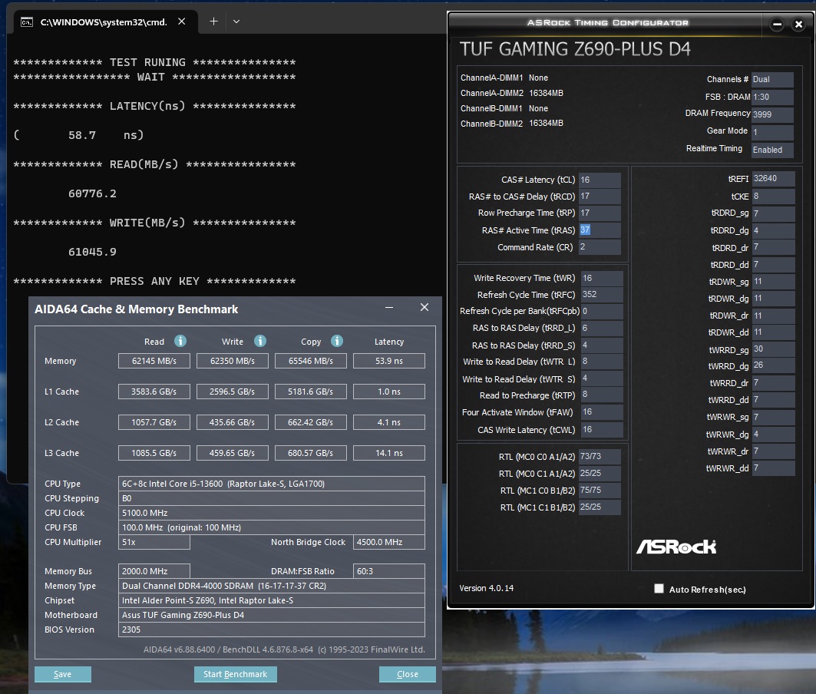This screenshot has width=816, height=694.
Task: Click the tREFI value field
Action: [773, 179]
